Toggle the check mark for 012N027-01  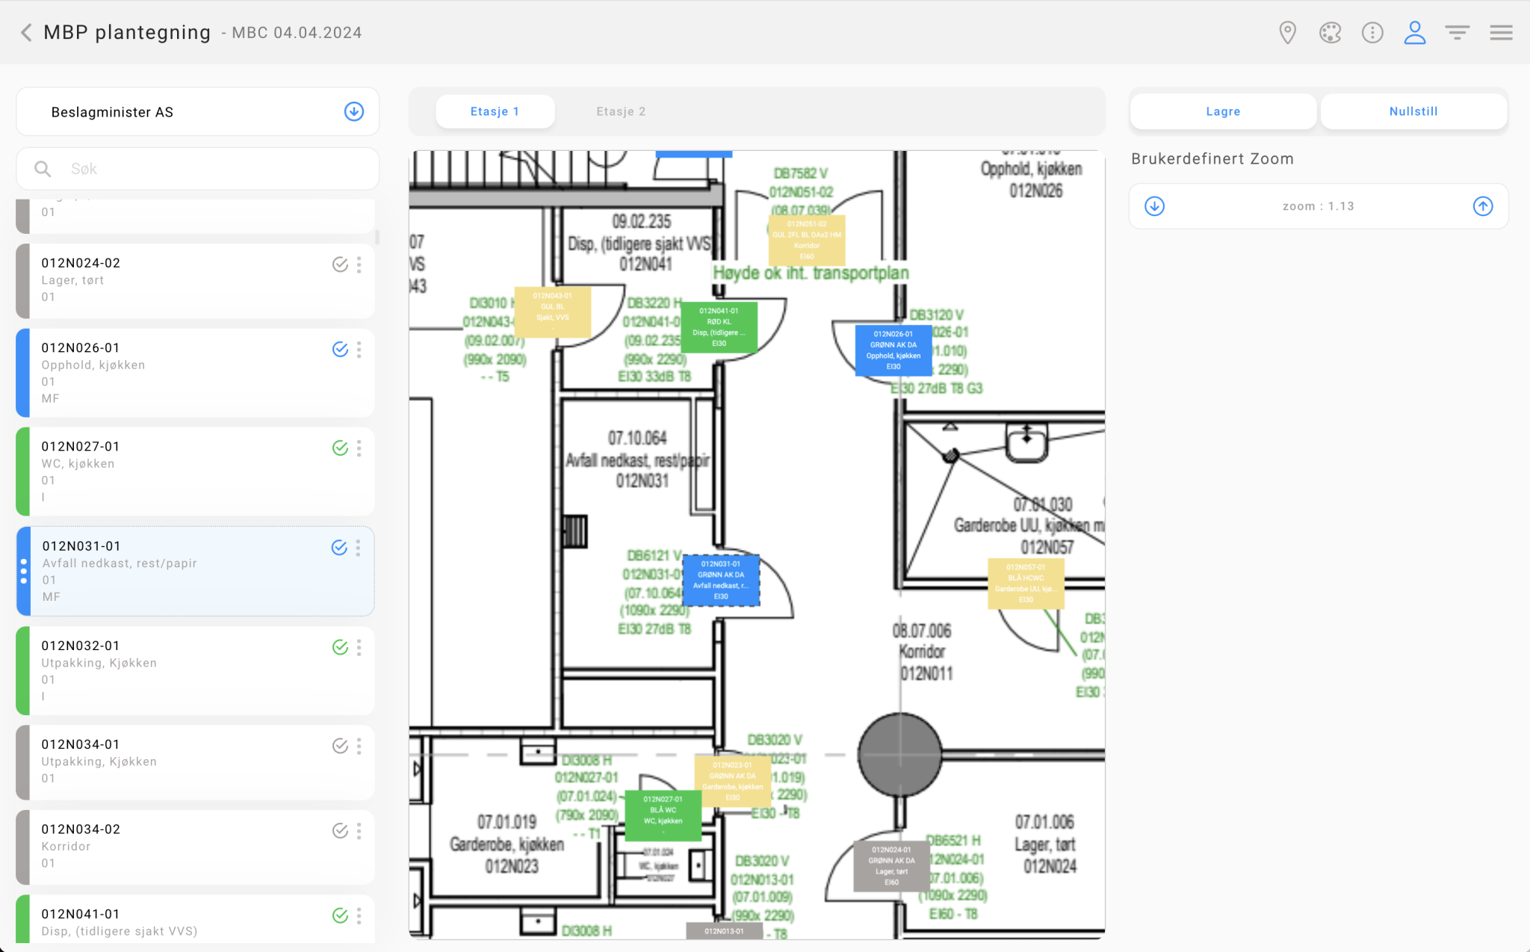click(x=340, y=448)
